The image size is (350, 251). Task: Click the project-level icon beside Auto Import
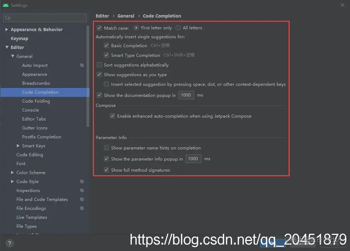tap(82, 65)
